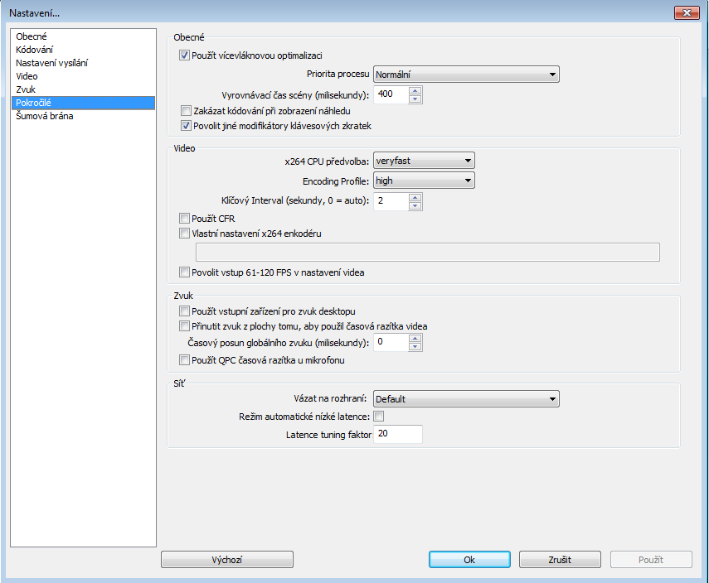Screen dimensions: 709x583
Task: Toggle Použít vícevláknovou optimalizaci checkbox
Action: (184, 55)
